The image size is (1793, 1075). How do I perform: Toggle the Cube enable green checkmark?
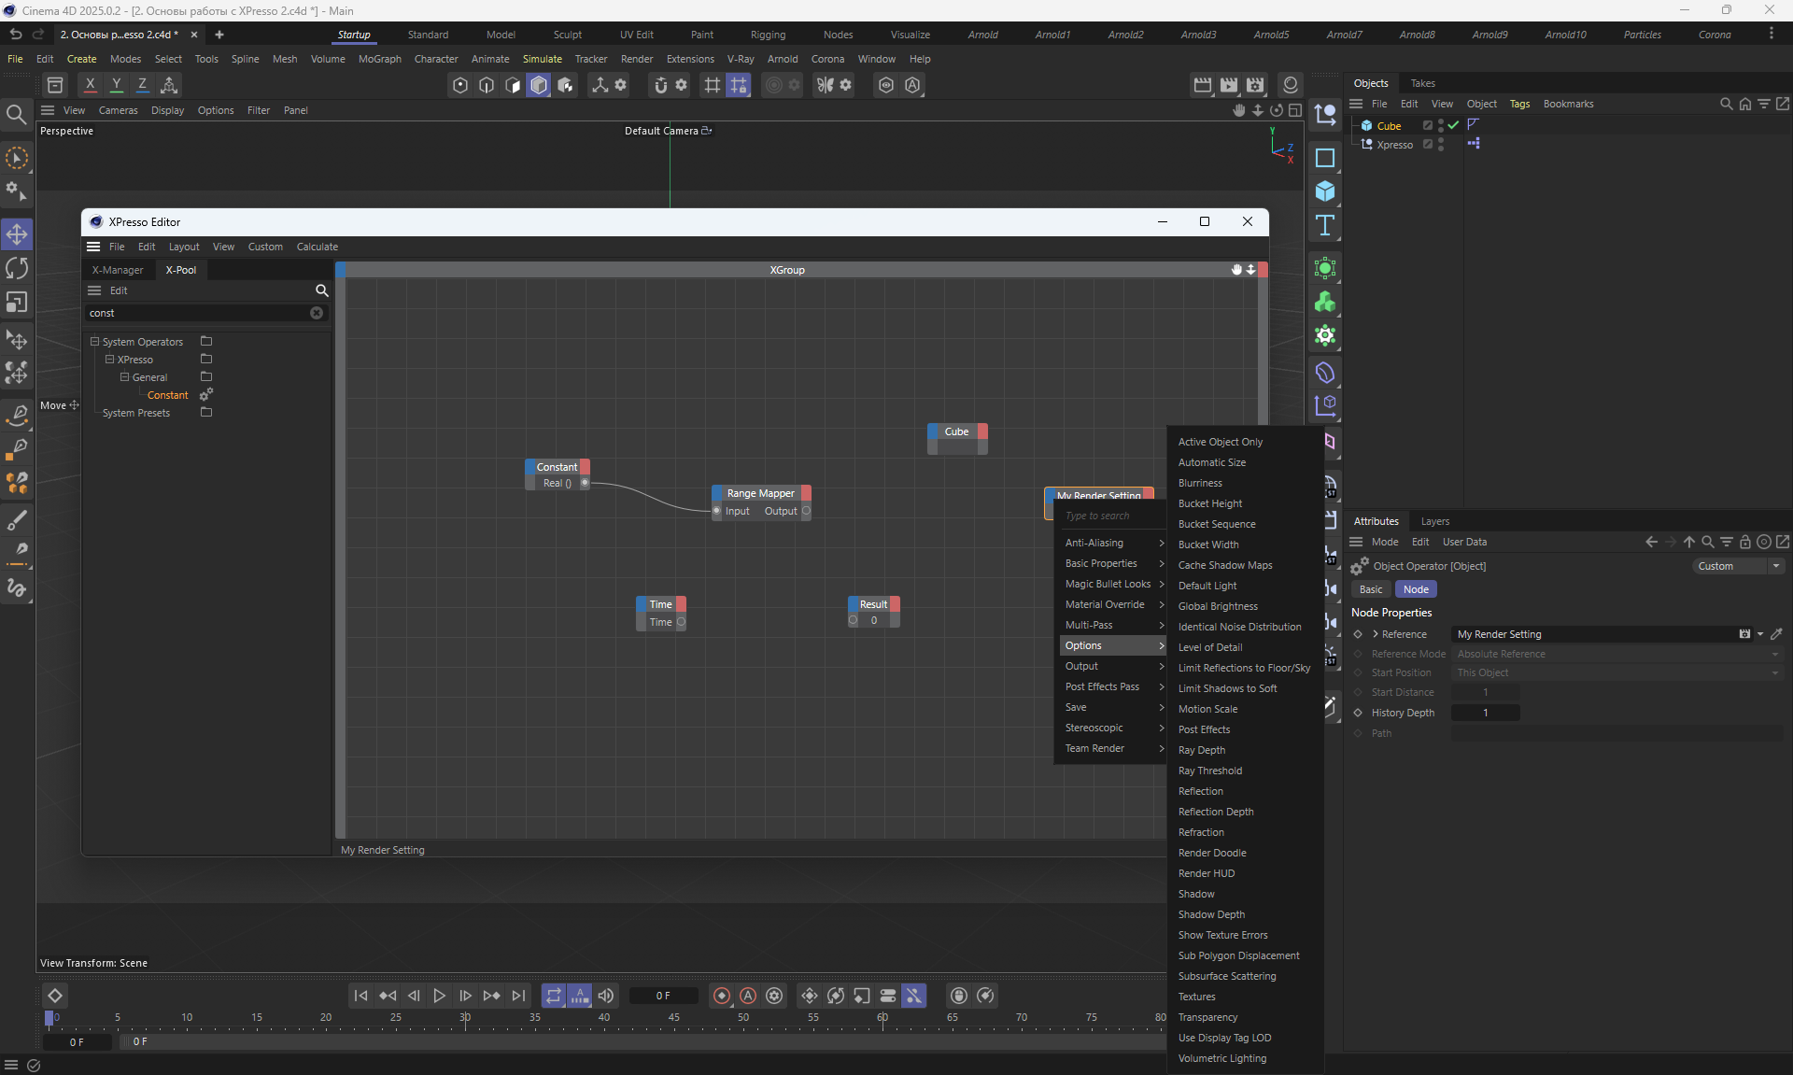1453,125
